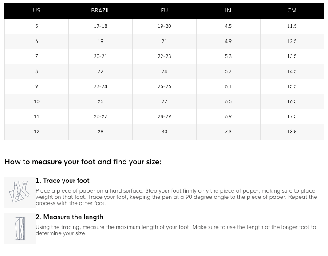Click the 'Trace your foot' heading

pos(63,181)
